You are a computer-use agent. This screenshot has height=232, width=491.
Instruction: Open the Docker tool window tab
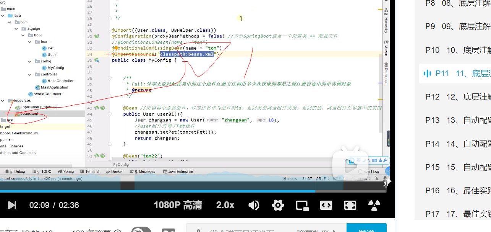tap(115, 172)
